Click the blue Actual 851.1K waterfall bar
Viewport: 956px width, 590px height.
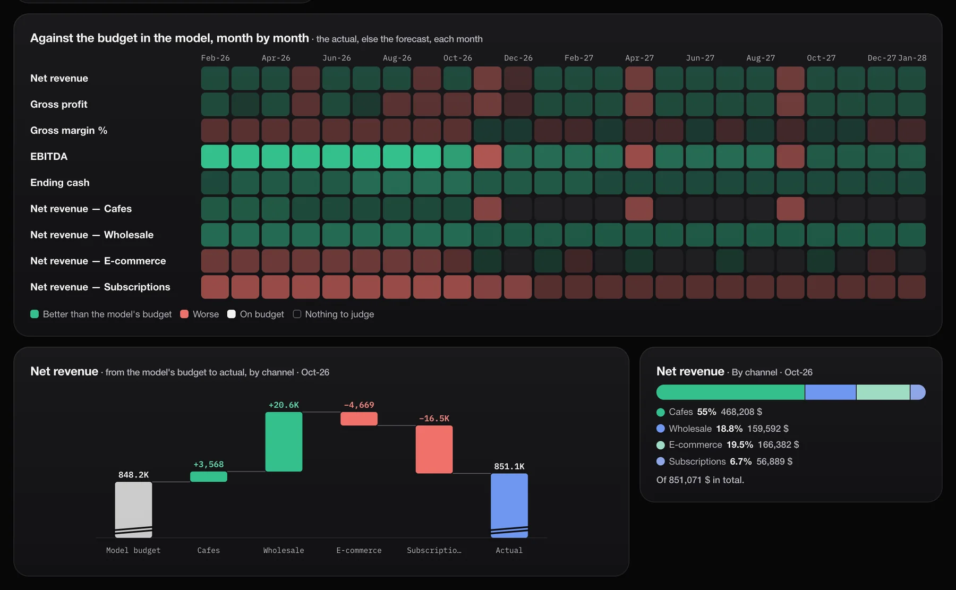[x=509, y=506]
